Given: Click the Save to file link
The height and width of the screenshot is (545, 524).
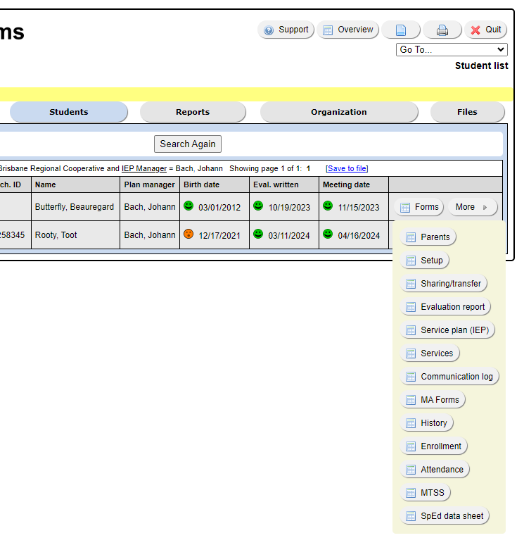Looking at the screenshot, I should click(x=347, y=168).
